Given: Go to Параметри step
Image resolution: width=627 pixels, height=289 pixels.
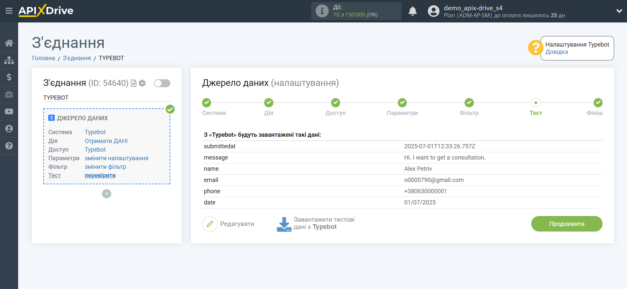Looking at the screenshot, I should (402, 103).
